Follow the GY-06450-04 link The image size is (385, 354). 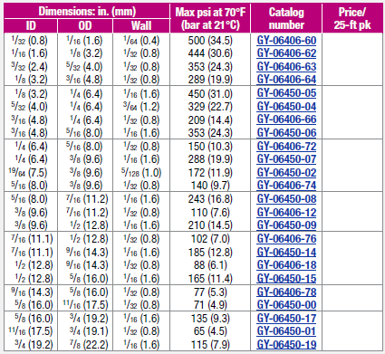286,107
